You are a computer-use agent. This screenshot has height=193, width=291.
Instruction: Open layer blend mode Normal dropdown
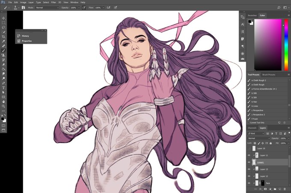pos(259,138)
